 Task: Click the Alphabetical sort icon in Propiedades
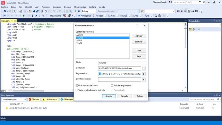tap(194, 29)
